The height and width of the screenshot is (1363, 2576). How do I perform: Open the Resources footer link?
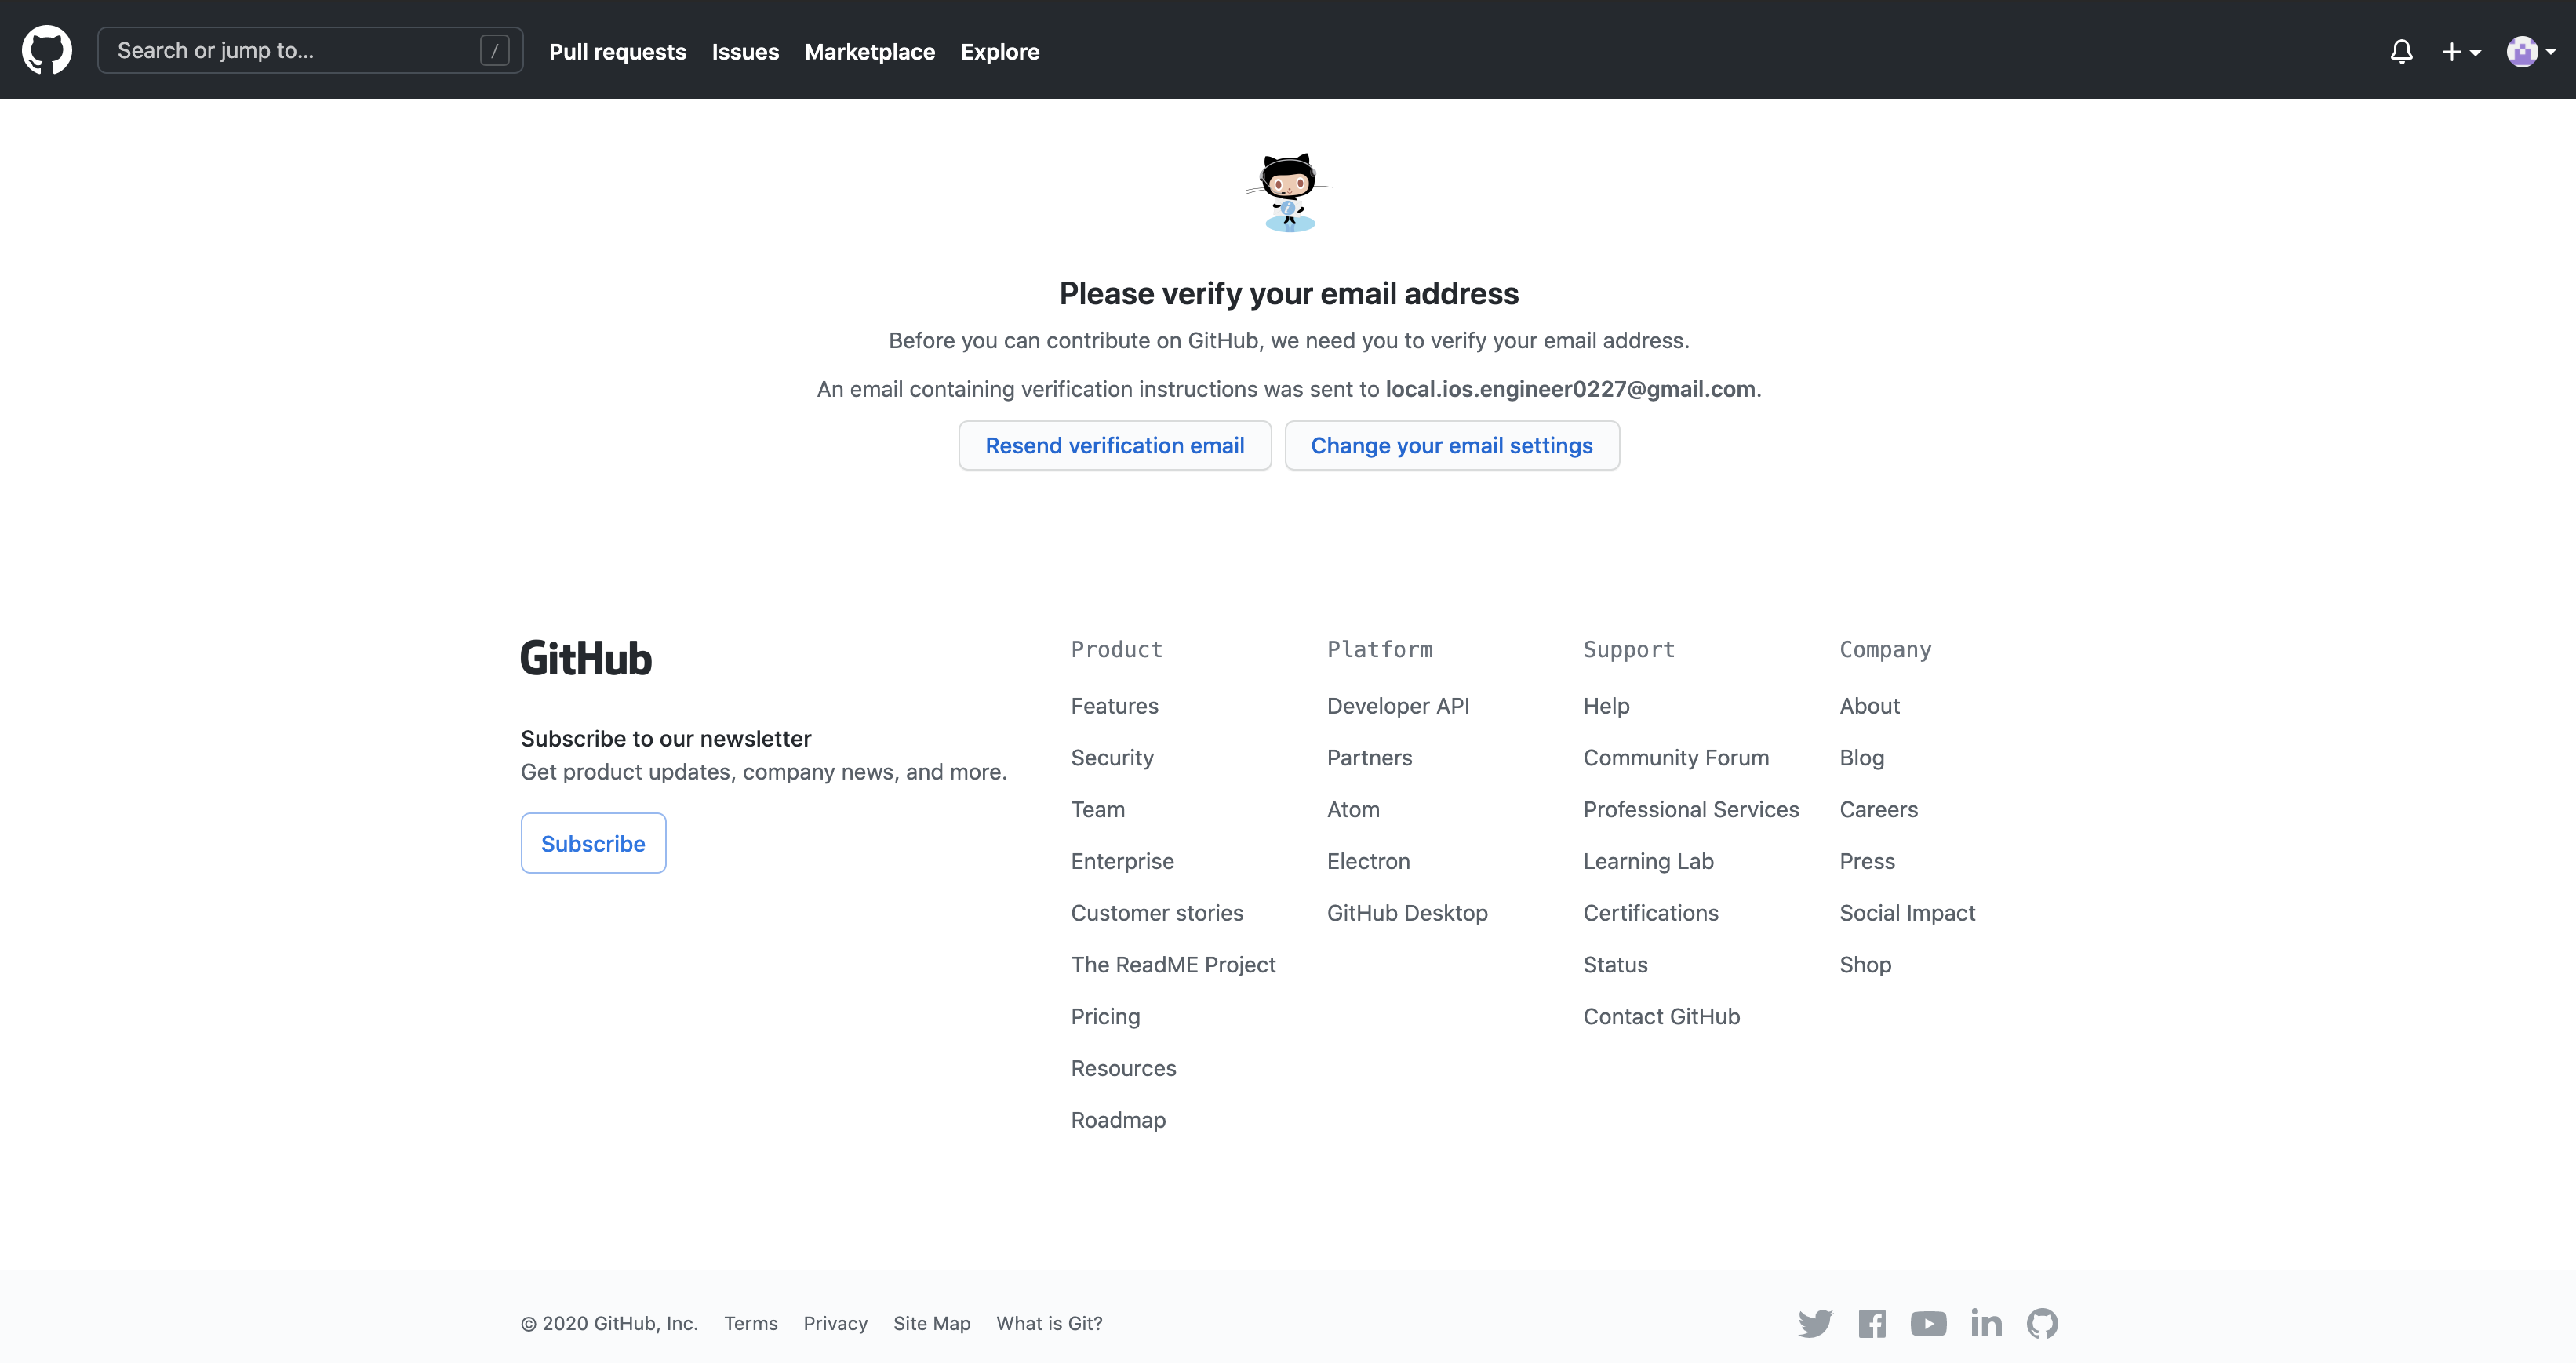pyautogui.click(x=1123, y=1068)
